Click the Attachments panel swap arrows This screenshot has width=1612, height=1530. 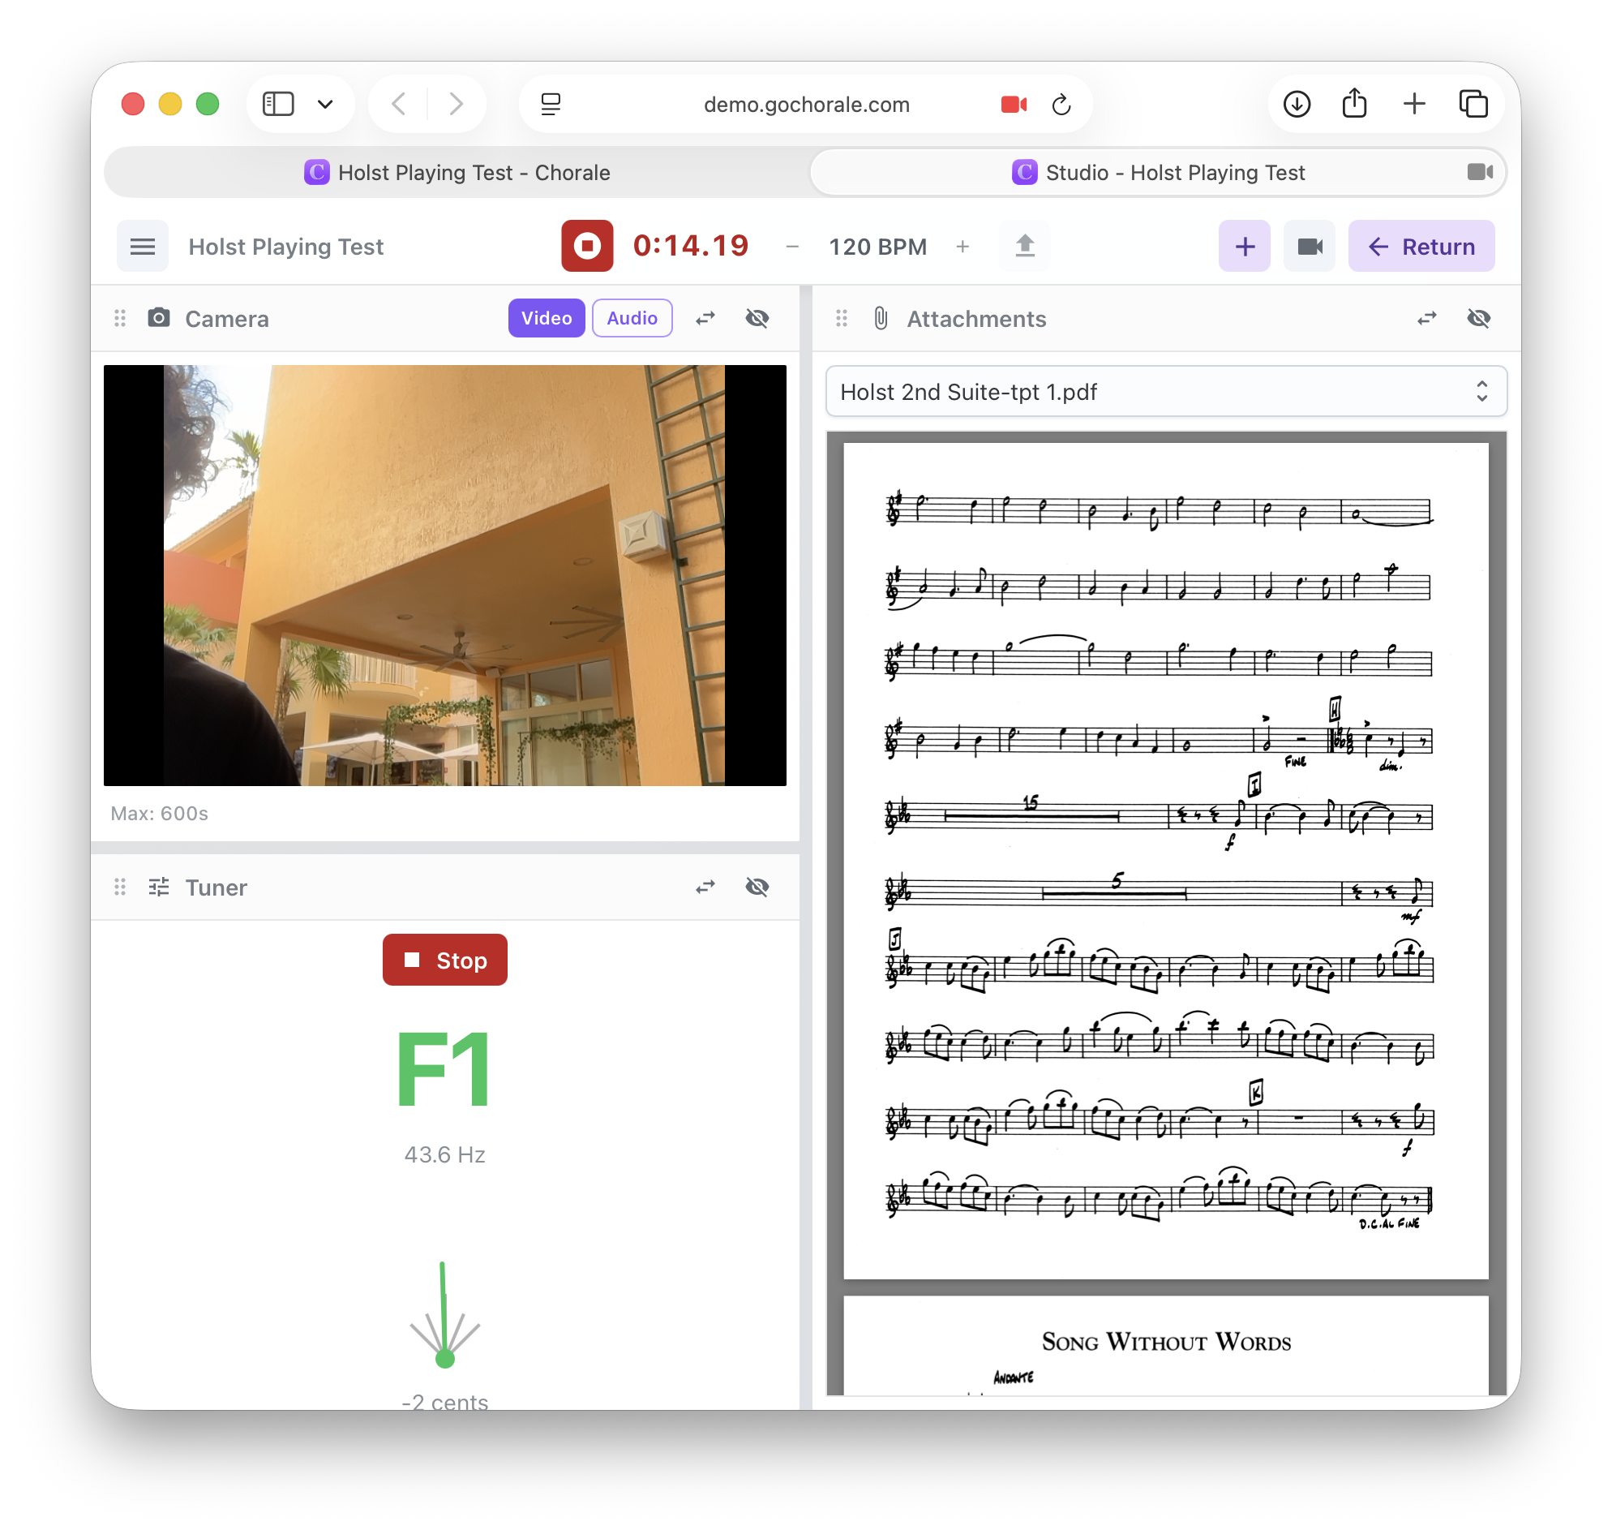coord(1426,318)
